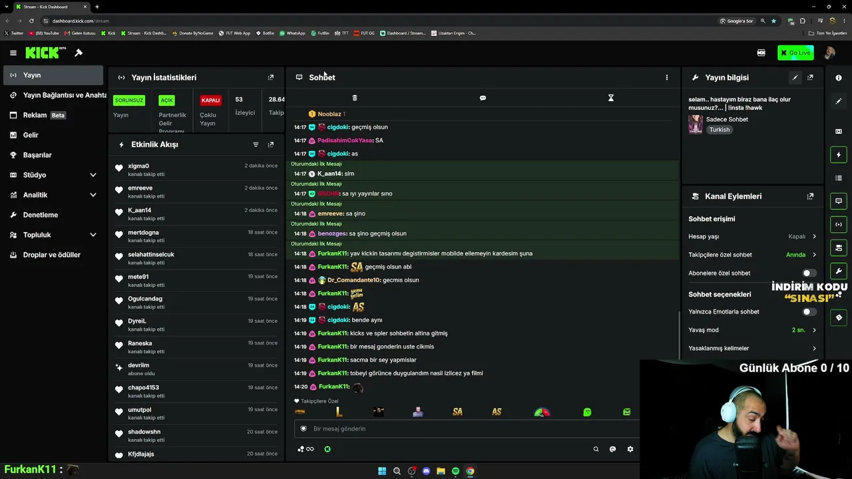Open Hesap yaşı setting options

(x=752, y=236)
